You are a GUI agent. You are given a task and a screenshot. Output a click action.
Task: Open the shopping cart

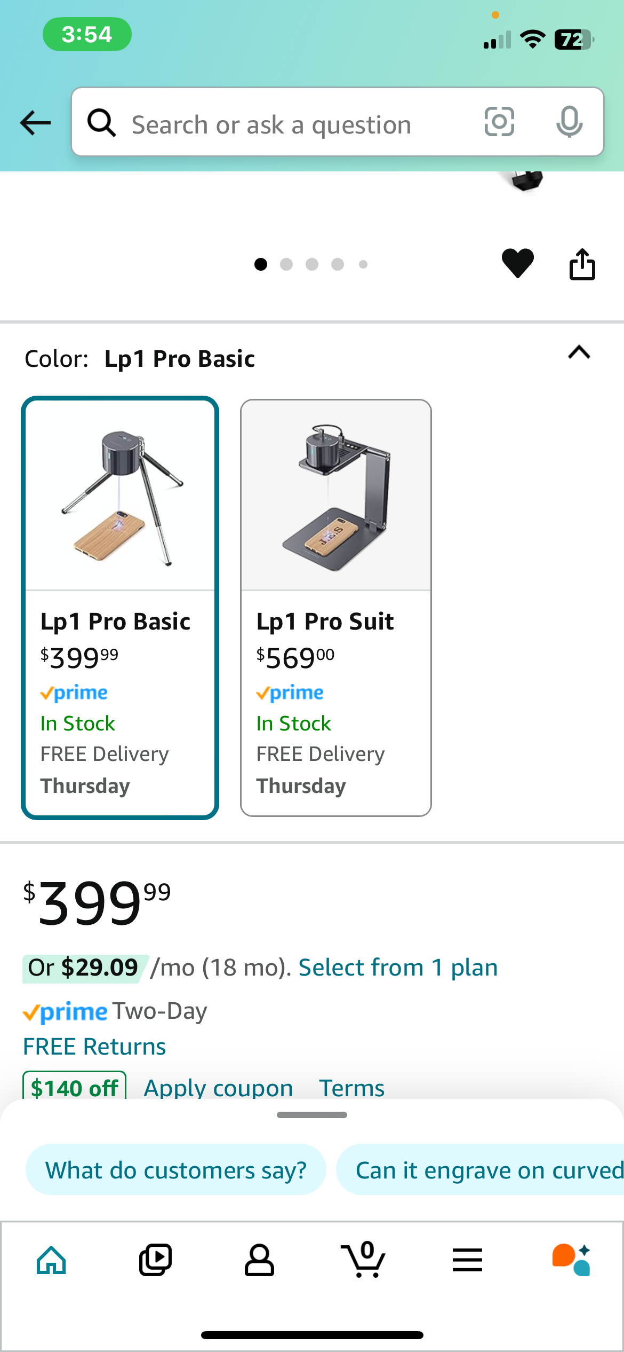(x=364, y=1260)
